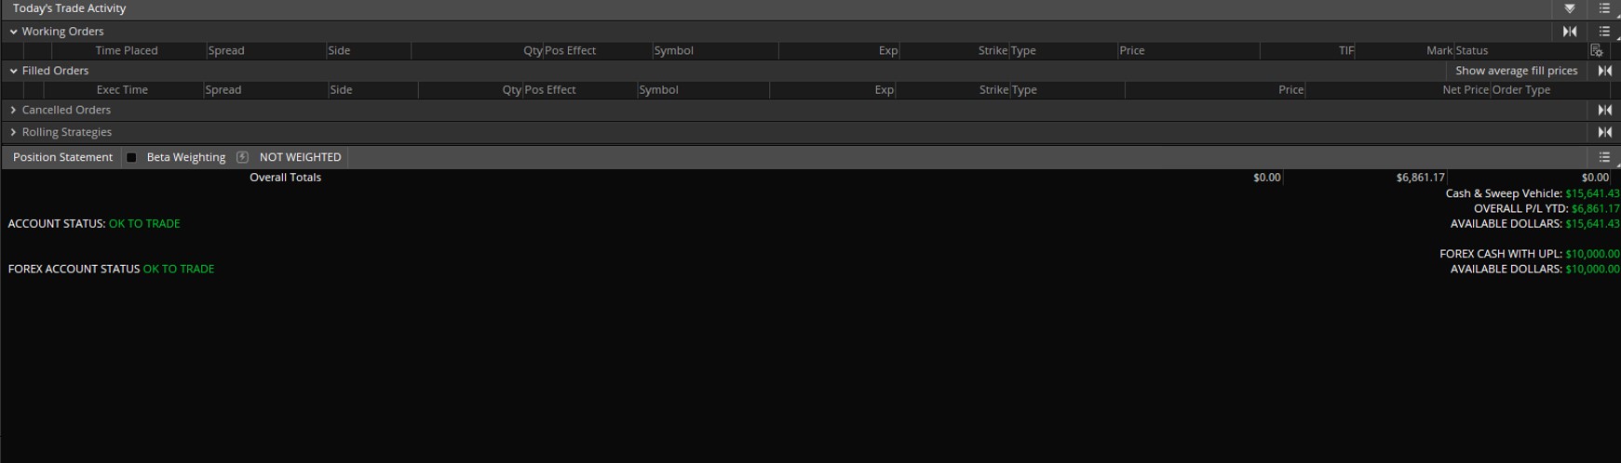Click the double-arrow collapse icon in the top header
Screen dimensions: 1621x463
pyautogui.click(x=1570, y=8)
